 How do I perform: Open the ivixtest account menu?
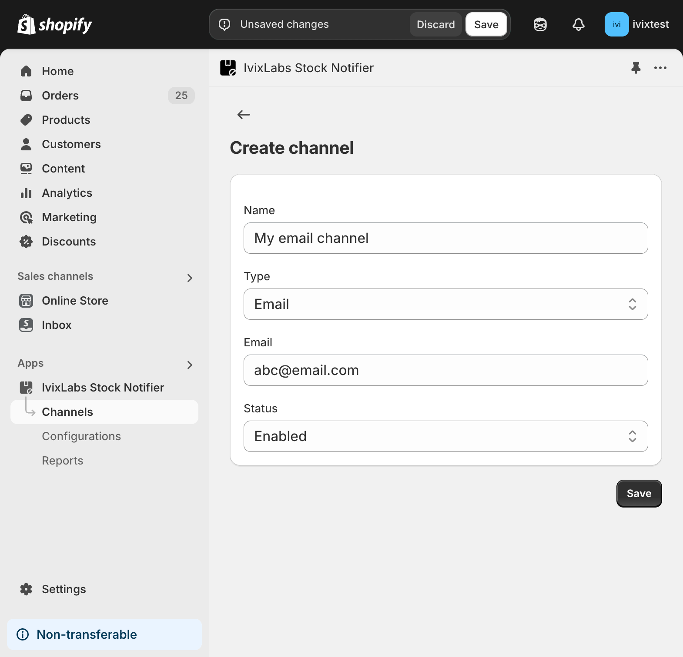pos(637,24)
